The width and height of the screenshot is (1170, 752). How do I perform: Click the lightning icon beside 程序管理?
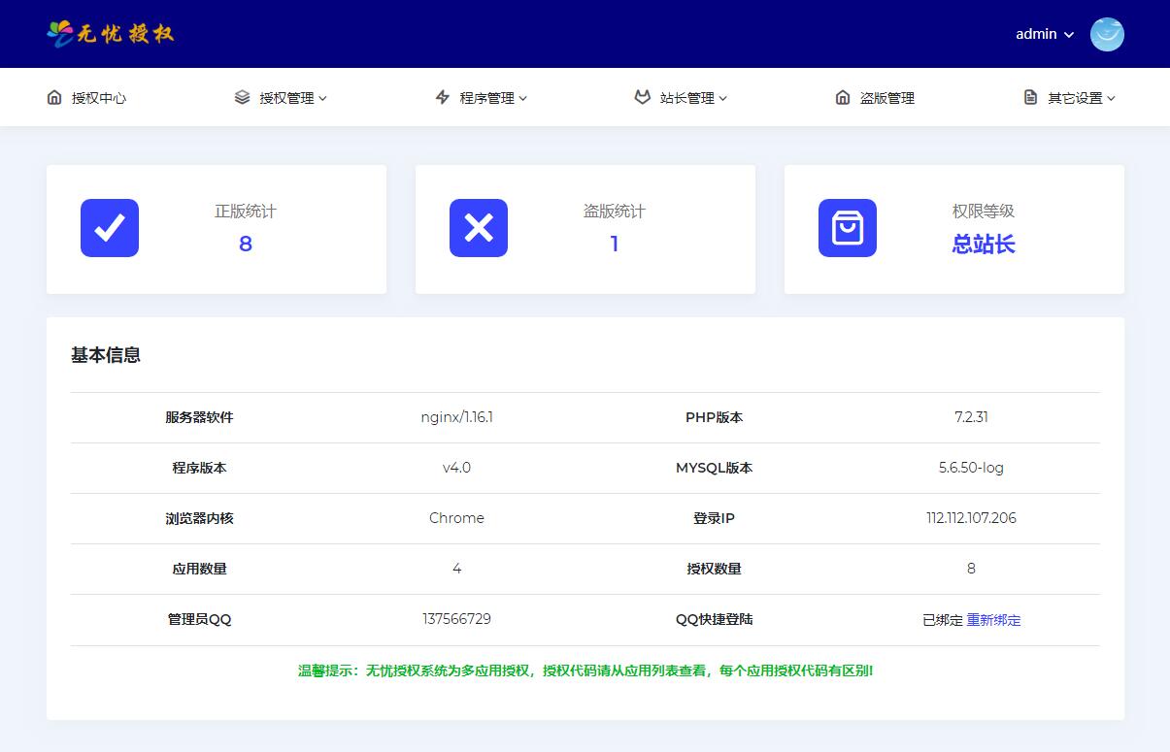click(x=444, y=97)
